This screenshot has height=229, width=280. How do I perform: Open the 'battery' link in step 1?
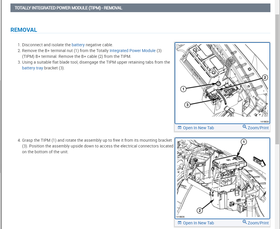(78, 45)
